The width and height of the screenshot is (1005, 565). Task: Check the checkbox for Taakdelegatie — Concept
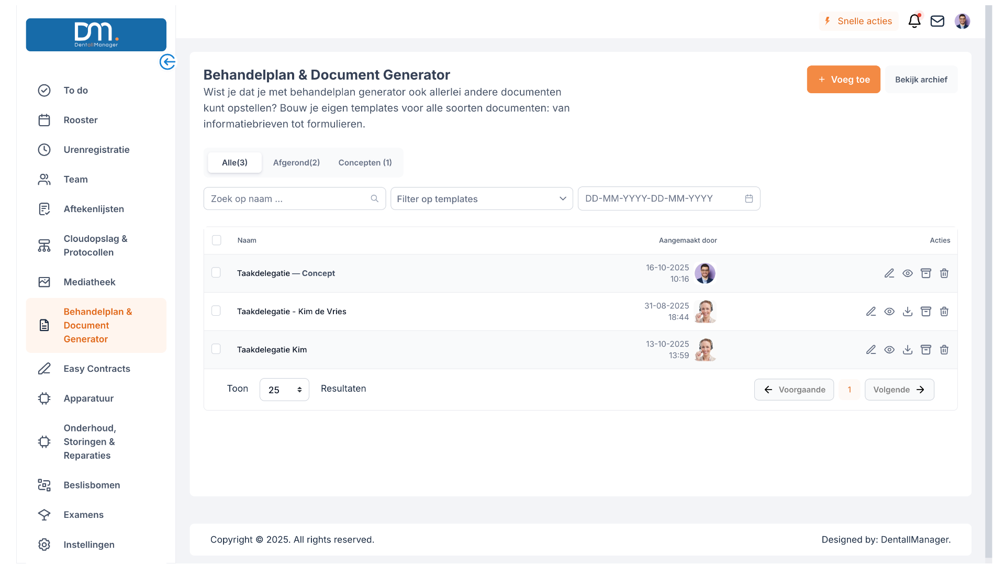tap(216, 272)
